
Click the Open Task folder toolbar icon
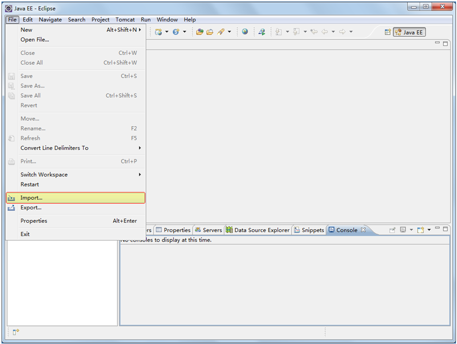(210, 32)
